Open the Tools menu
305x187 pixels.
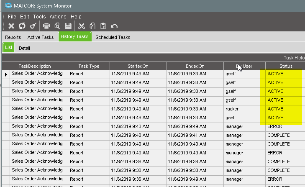39,17
